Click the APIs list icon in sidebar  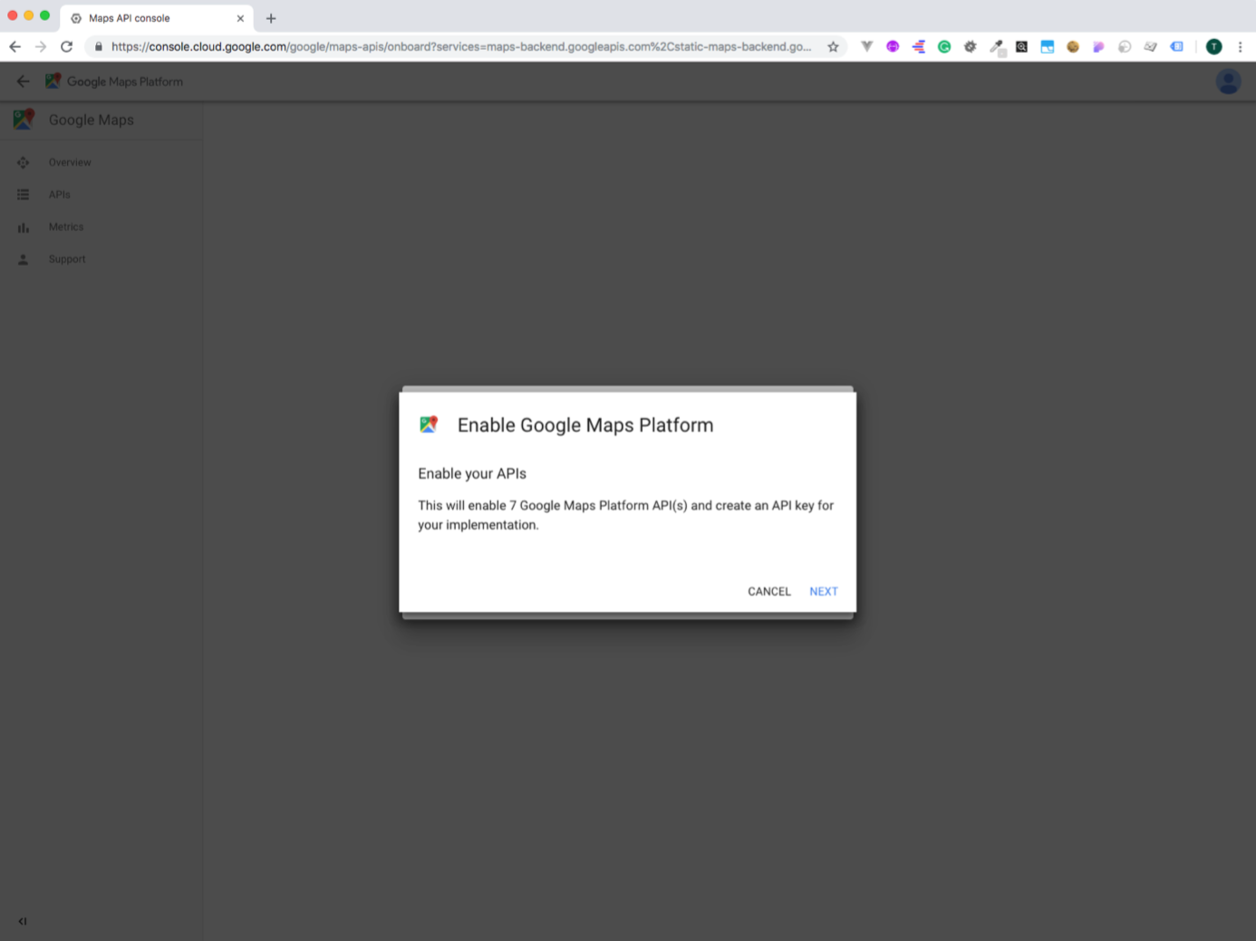coord(24,195)
